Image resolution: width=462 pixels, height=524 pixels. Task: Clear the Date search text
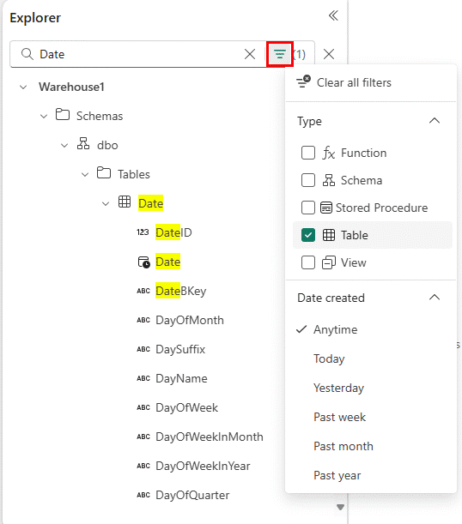(x=250, y=54)
